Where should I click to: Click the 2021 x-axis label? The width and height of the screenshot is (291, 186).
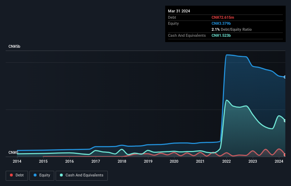200,161
